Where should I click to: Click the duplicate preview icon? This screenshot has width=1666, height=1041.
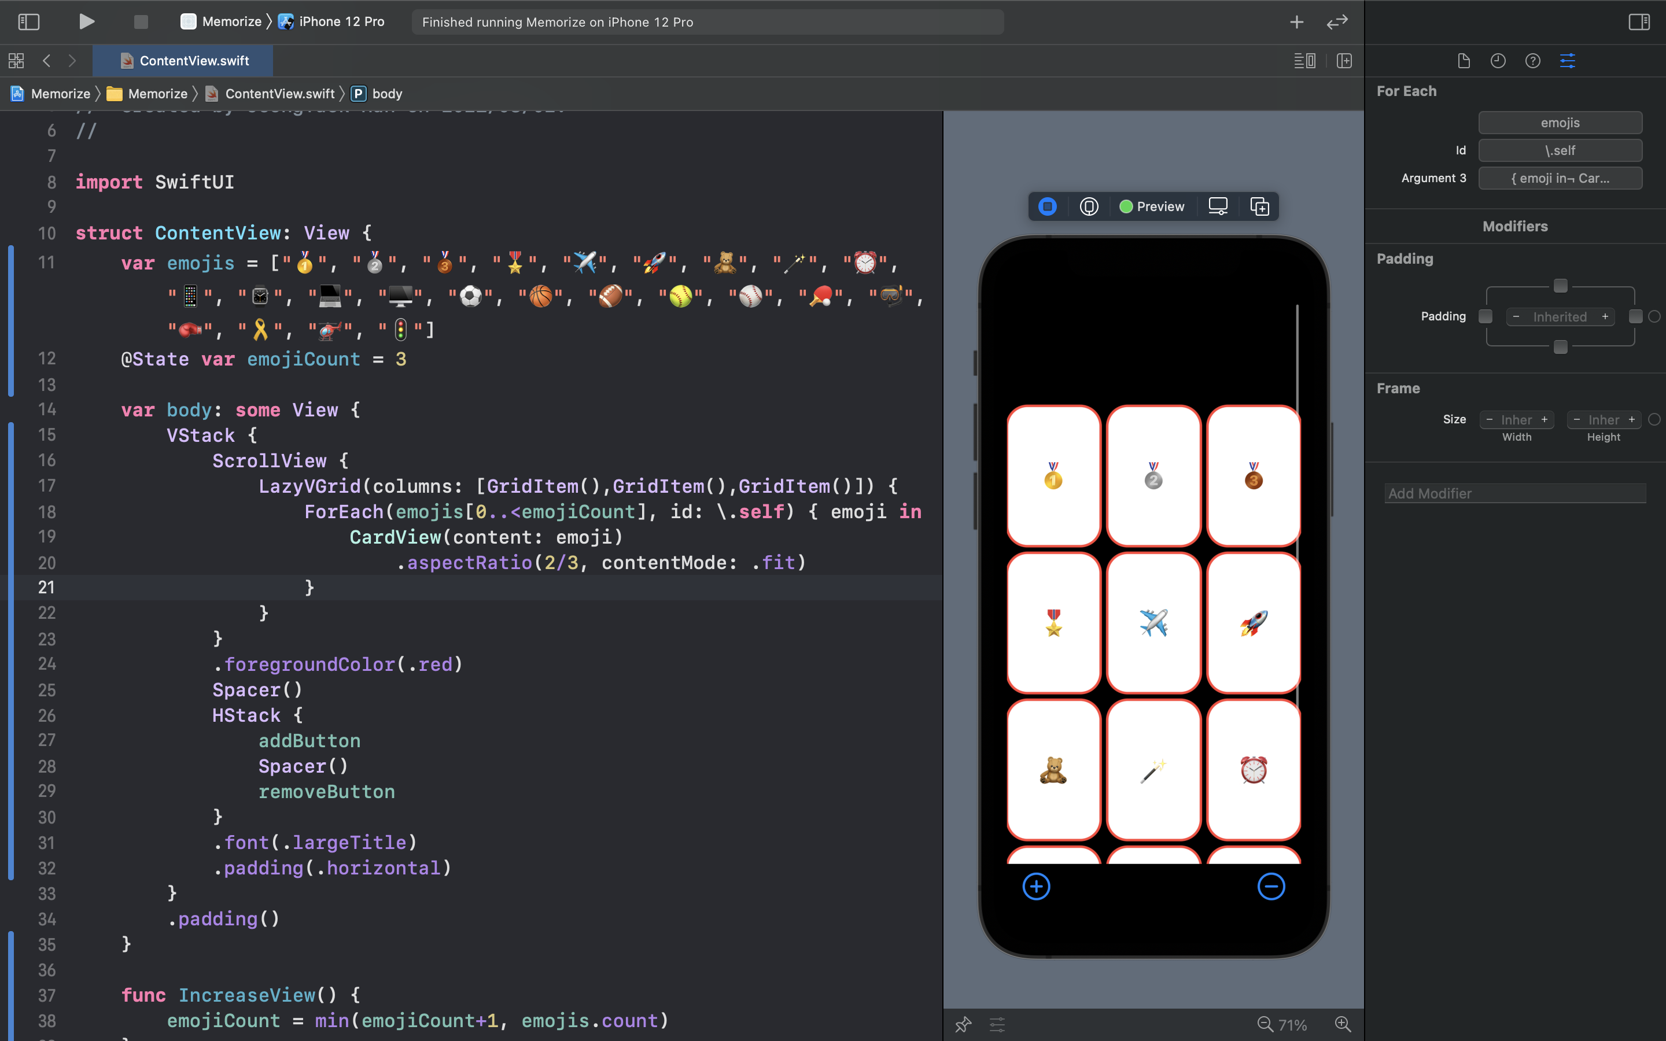pos(1259,206)
